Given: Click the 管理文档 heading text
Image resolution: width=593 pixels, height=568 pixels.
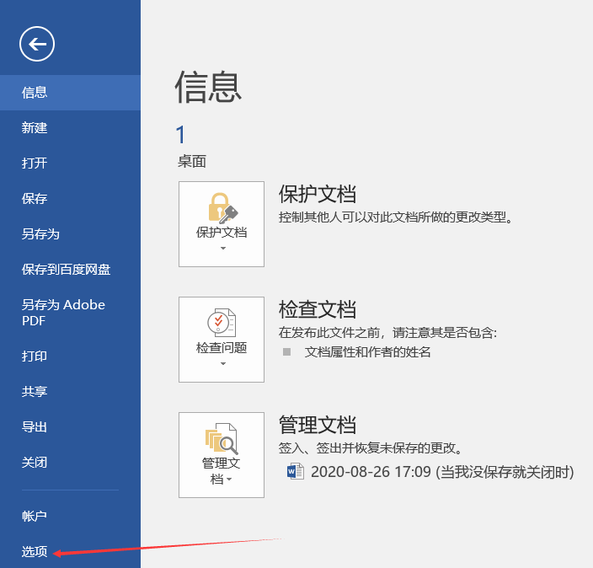Looking at the screenshot, I should [x=318, y=425].
